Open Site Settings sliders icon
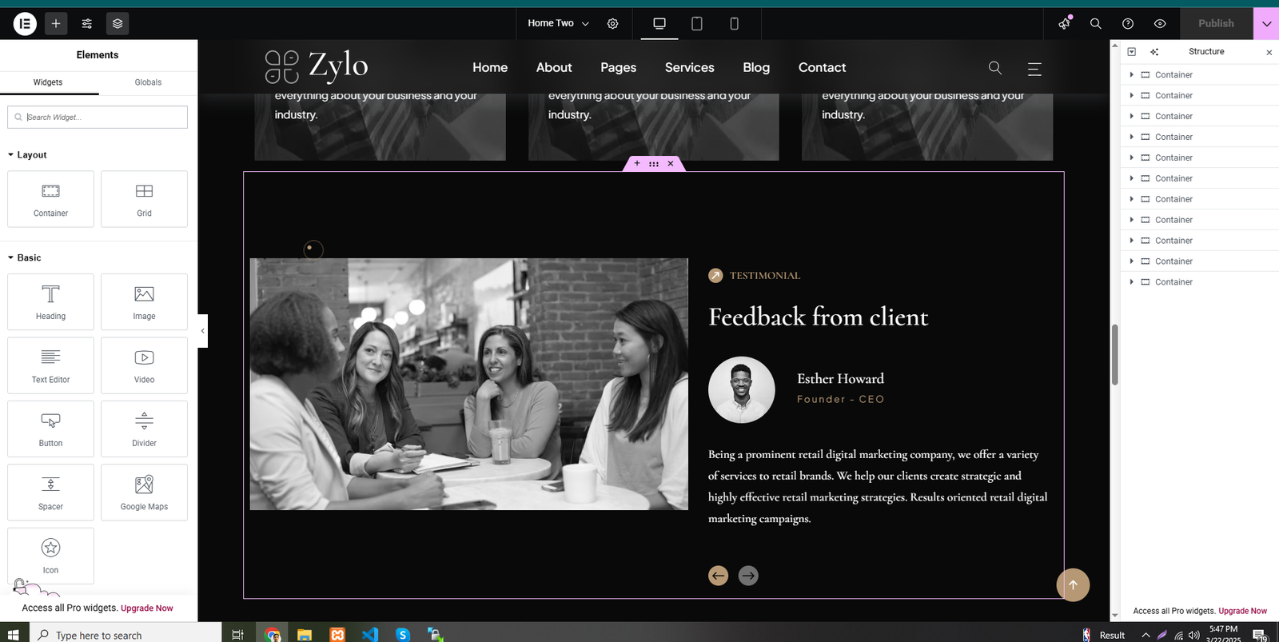This screenshot has height=642, width=1279. [x=87, y=24]
